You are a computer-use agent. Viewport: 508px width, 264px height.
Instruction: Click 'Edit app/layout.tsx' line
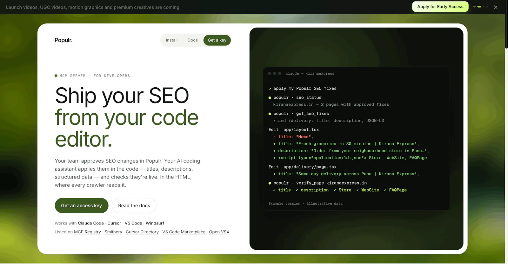(294, 130)
